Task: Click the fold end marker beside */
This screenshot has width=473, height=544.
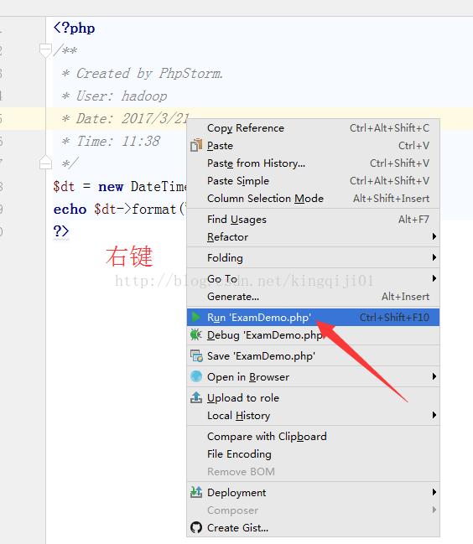Action: point(45,163)
